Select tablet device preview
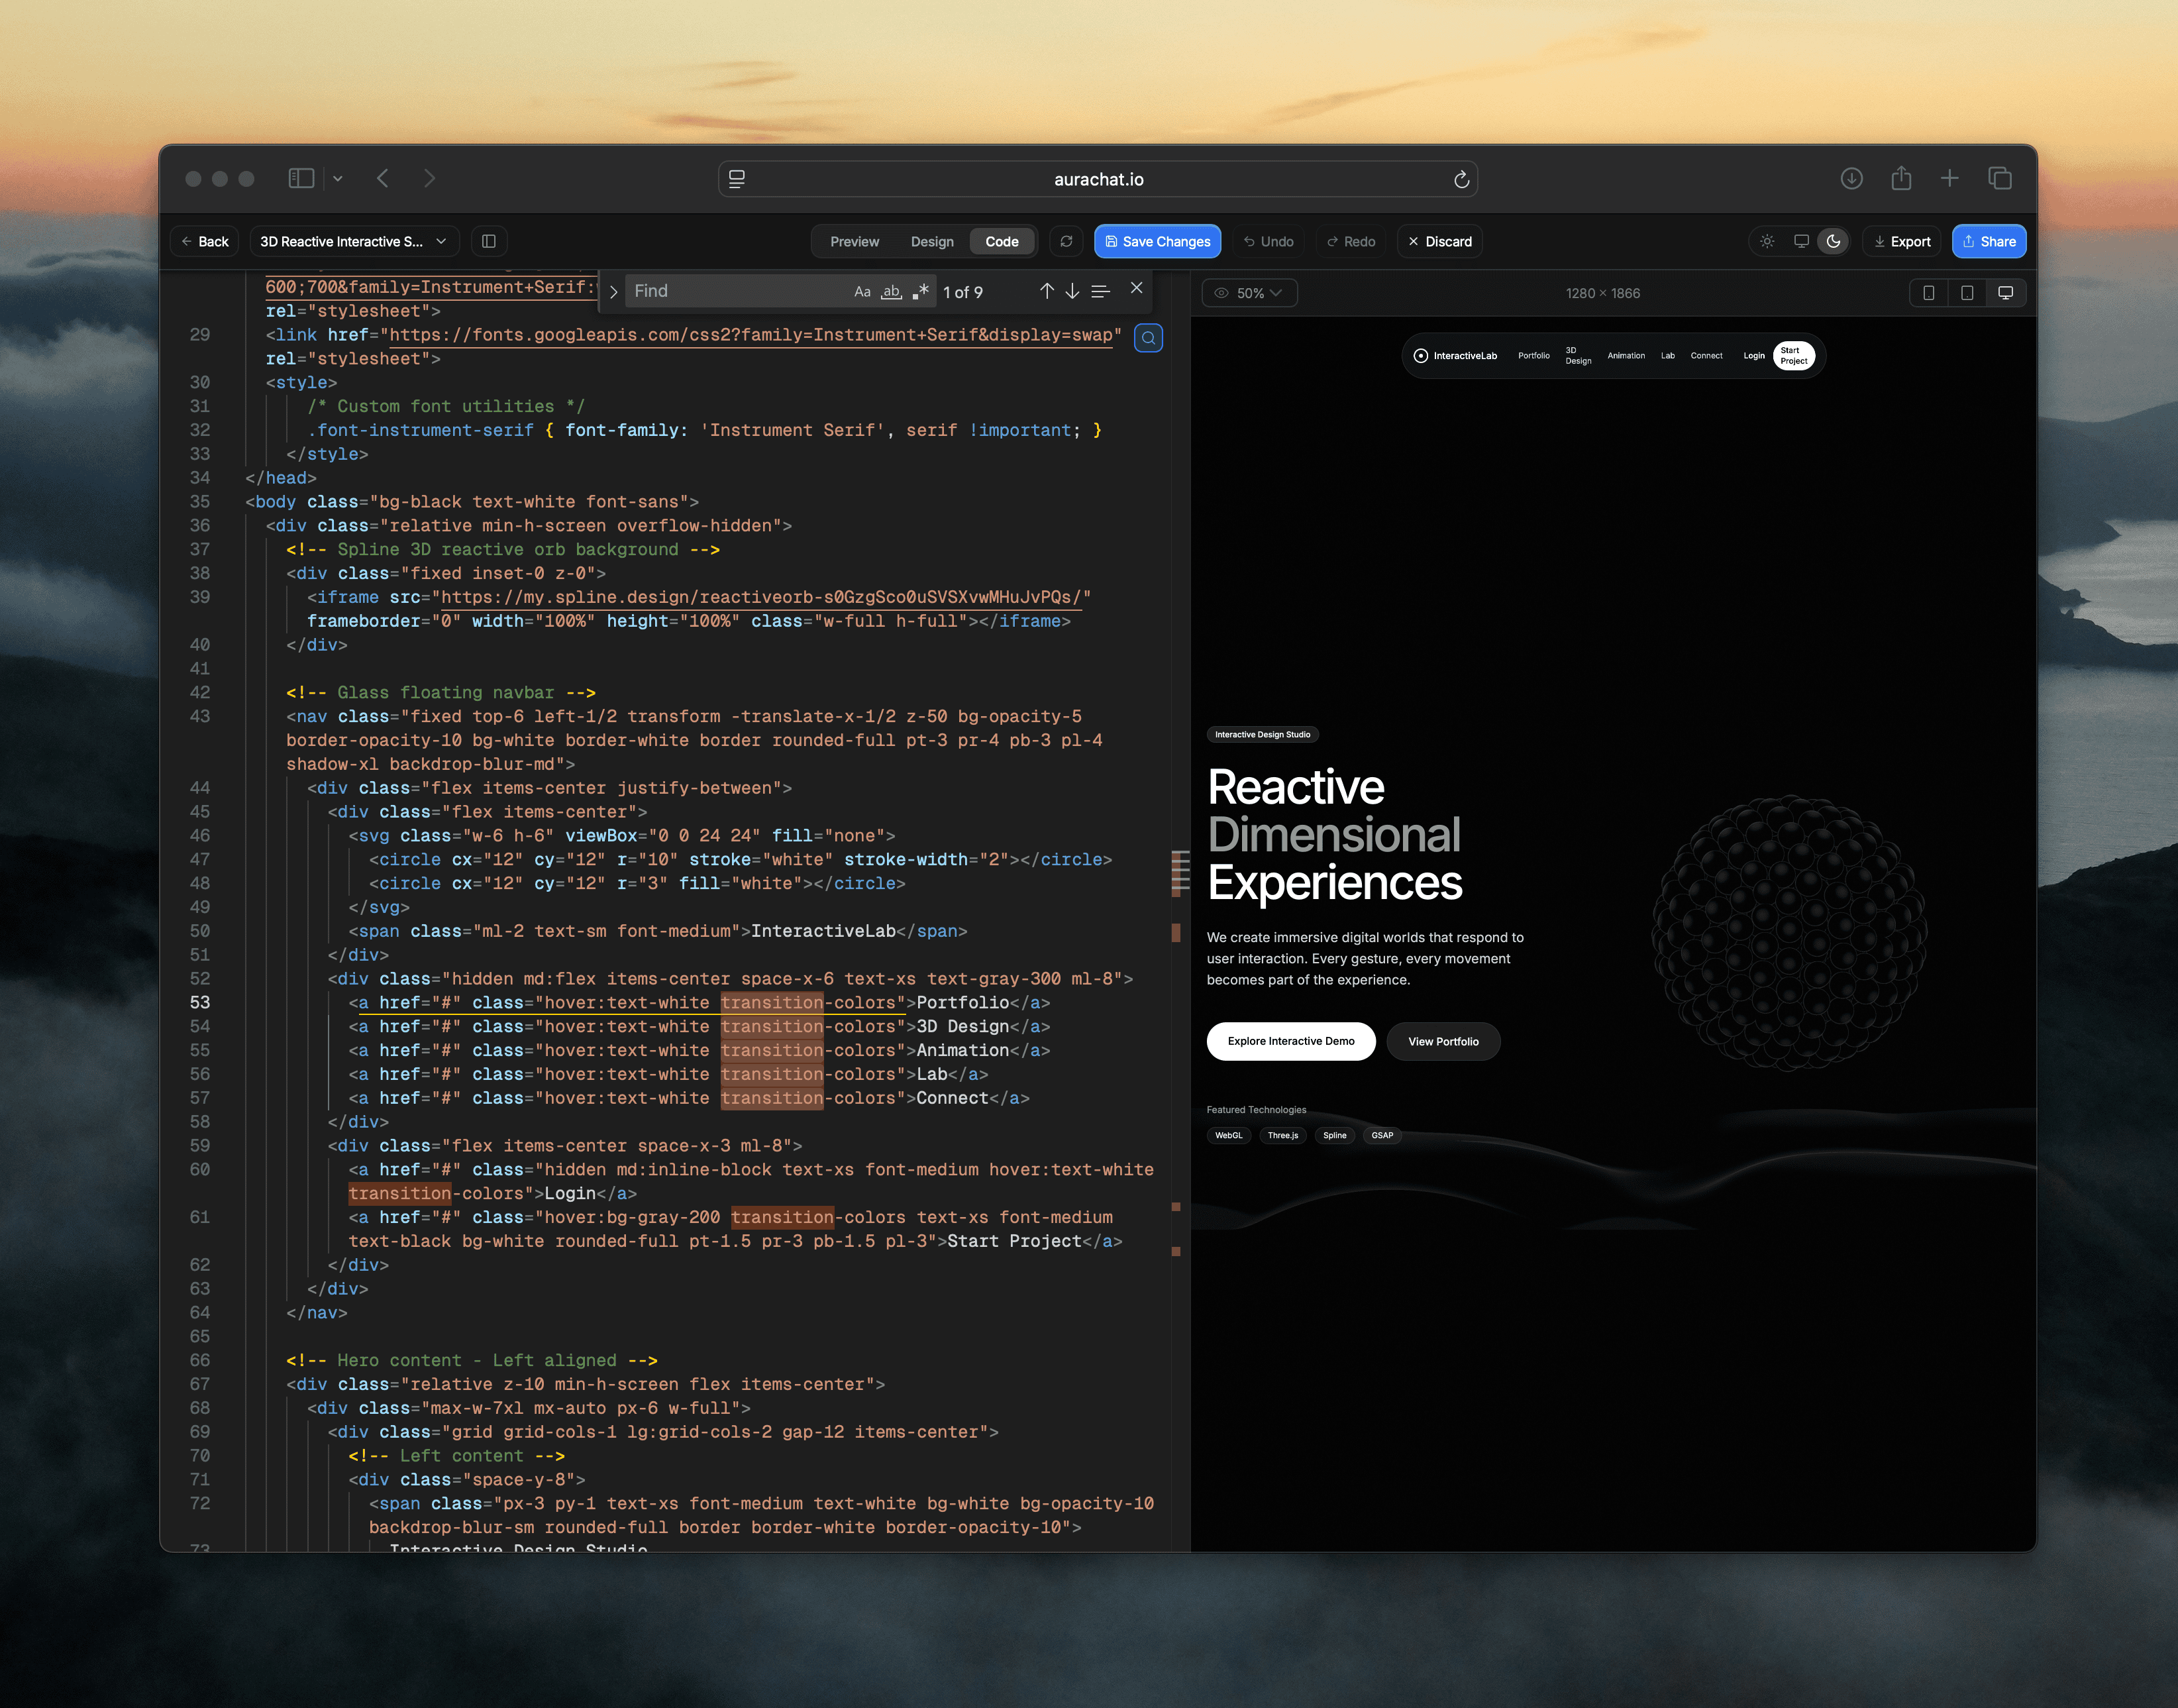Viewport: 2178px width, 1708px height. point(1966,293)
